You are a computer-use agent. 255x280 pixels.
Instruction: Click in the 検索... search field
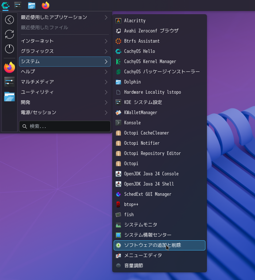tap(65, 127)
